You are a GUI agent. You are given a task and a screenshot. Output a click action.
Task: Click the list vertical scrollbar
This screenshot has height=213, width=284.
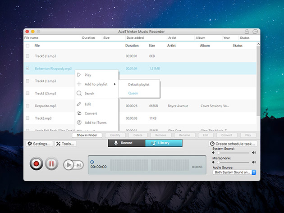[x=258, y=82]
